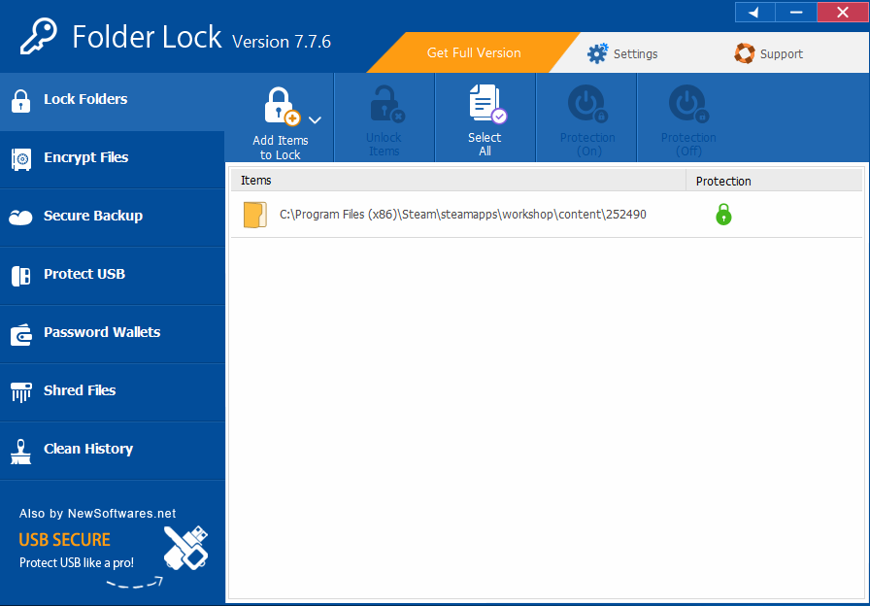Click Get Full Version tab
The height and width of the screenshot is (606, 870).
473,52
